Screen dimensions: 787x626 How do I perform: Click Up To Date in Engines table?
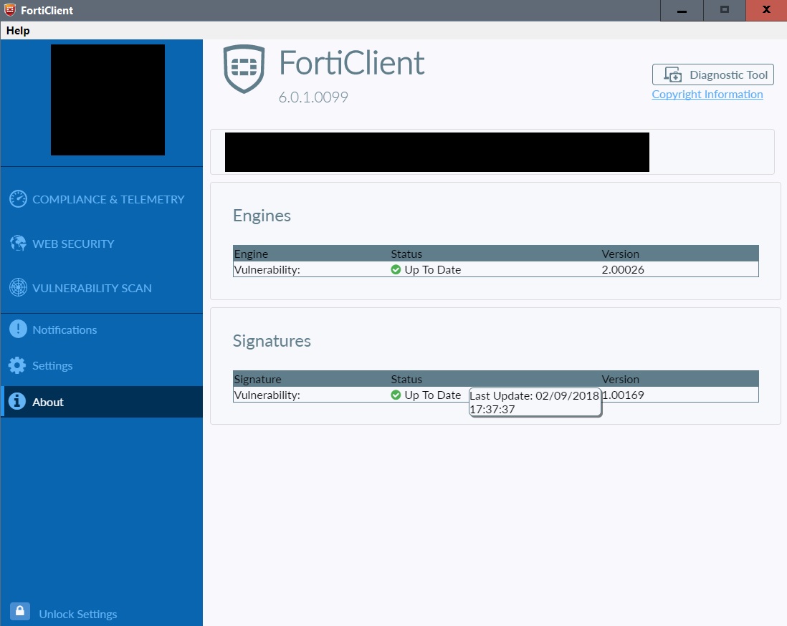433,269
